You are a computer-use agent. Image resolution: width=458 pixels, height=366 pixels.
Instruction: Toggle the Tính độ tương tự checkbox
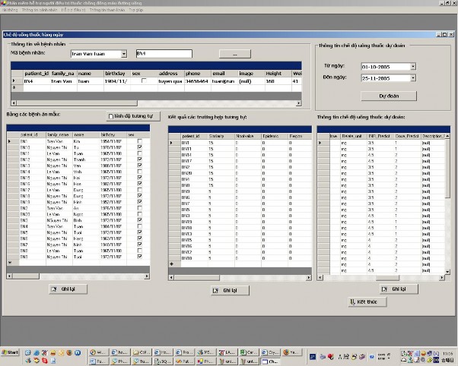[x=111, y=116]
